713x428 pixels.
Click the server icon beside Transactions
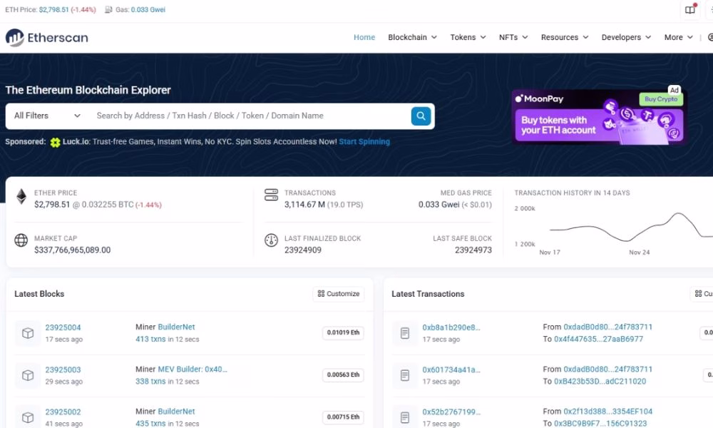click(x=271, y=195)
